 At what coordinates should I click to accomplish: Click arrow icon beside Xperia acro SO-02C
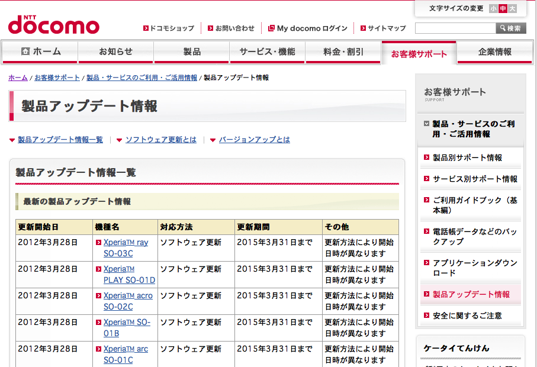(99, 296)
